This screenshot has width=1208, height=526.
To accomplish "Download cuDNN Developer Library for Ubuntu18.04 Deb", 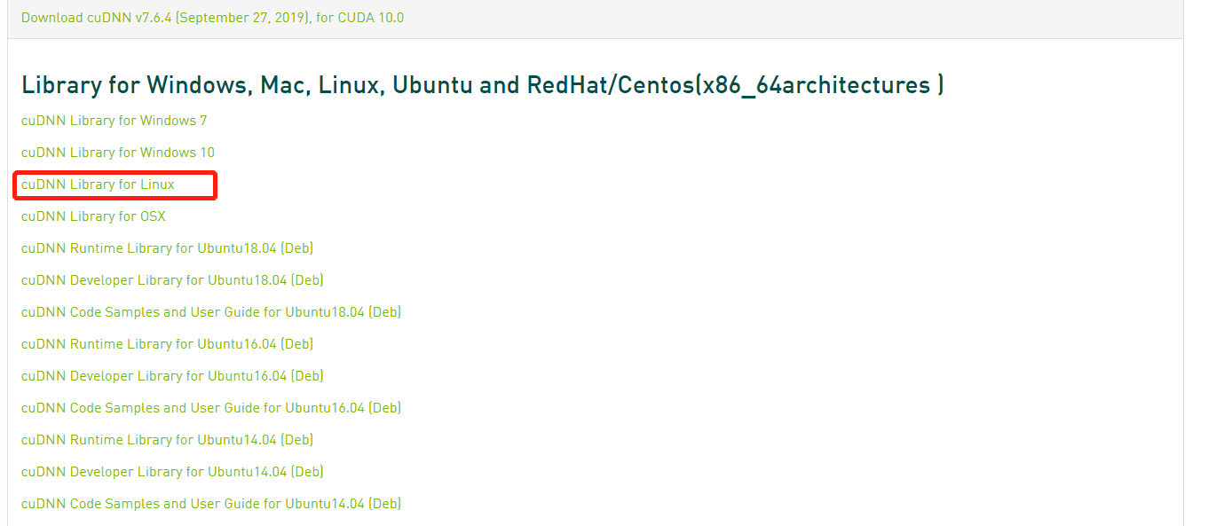I will pos(172,280).
